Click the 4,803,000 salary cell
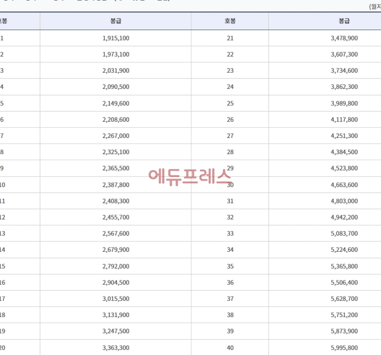 point(344,201)
